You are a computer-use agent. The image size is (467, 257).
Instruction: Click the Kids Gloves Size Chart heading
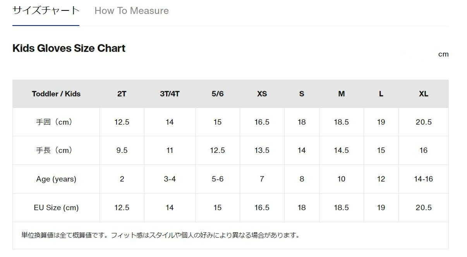[69, 48]
